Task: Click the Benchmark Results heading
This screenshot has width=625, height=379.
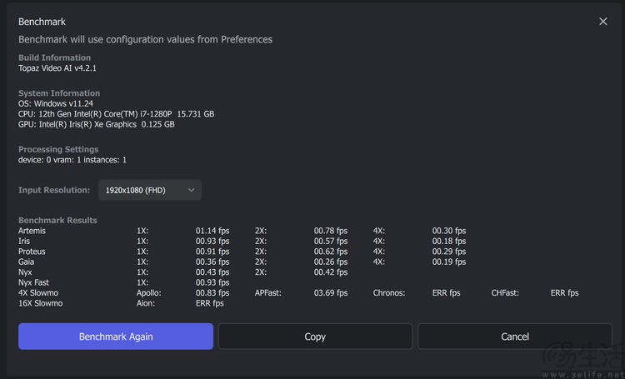Action: coord(57,220)
